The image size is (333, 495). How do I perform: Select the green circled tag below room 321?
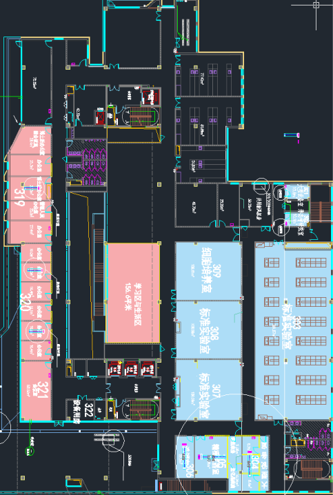30,452
